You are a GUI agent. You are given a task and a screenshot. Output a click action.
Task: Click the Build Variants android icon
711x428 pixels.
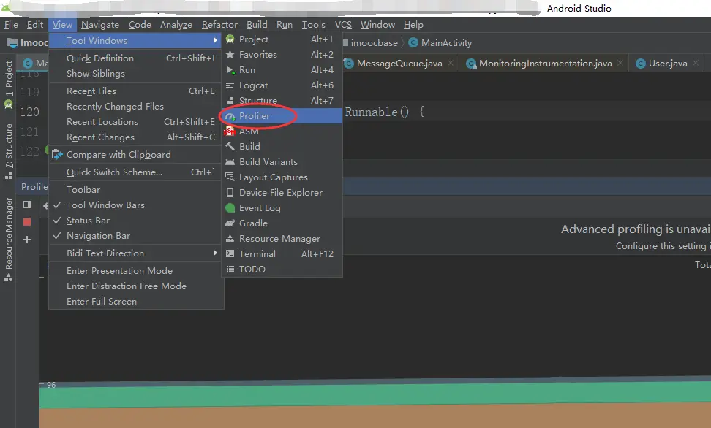230,161
